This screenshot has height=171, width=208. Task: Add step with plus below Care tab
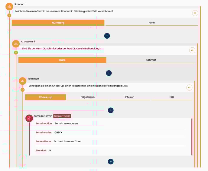click(x=109, y=73)
